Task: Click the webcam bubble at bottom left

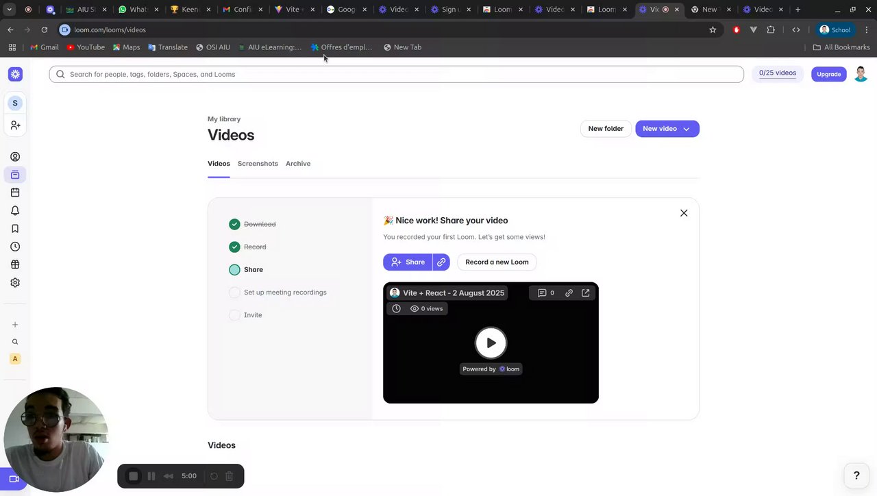Action: tap(55, 439)
